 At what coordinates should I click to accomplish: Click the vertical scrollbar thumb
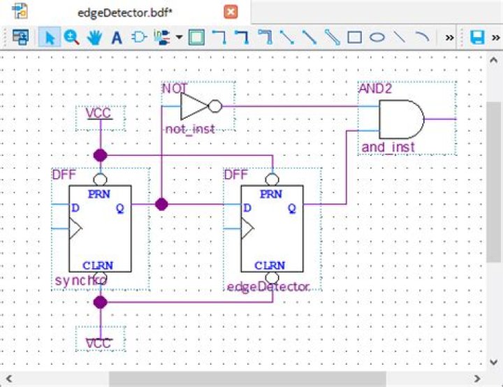[x=494, y=182]
